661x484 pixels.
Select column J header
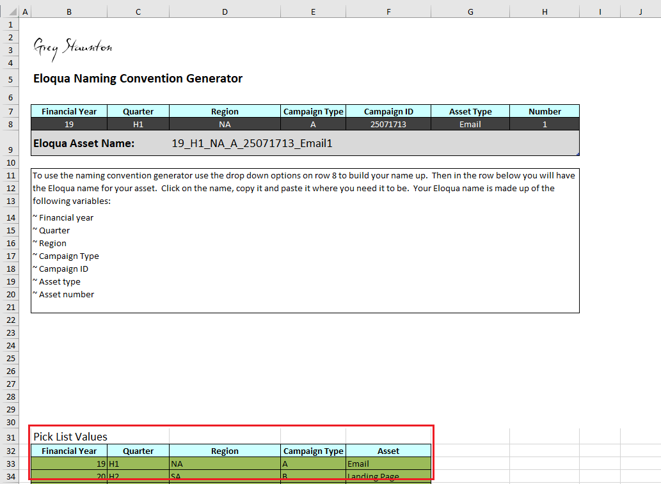(641, 12)
